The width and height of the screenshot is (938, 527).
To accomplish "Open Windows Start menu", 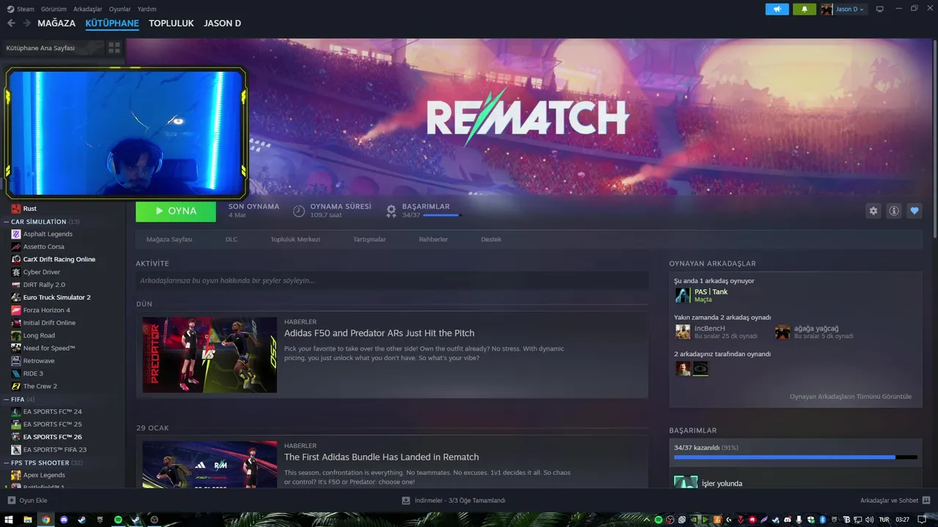I will [10, 520].
